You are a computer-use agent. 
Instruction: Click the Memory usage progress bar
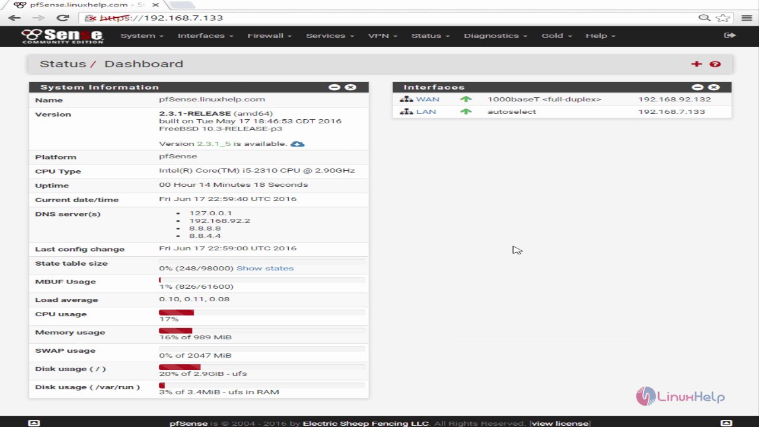click(262, 331)
